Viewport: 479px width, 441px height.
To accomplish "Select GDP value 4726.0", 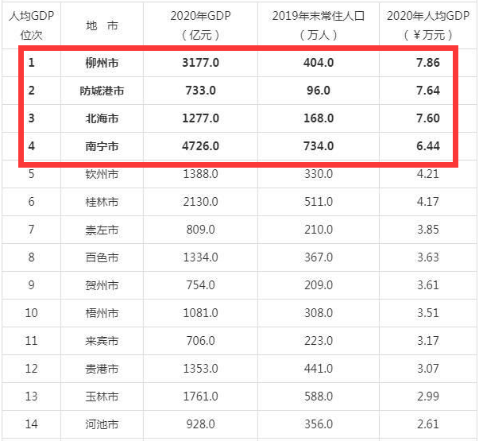I will 200,146.
